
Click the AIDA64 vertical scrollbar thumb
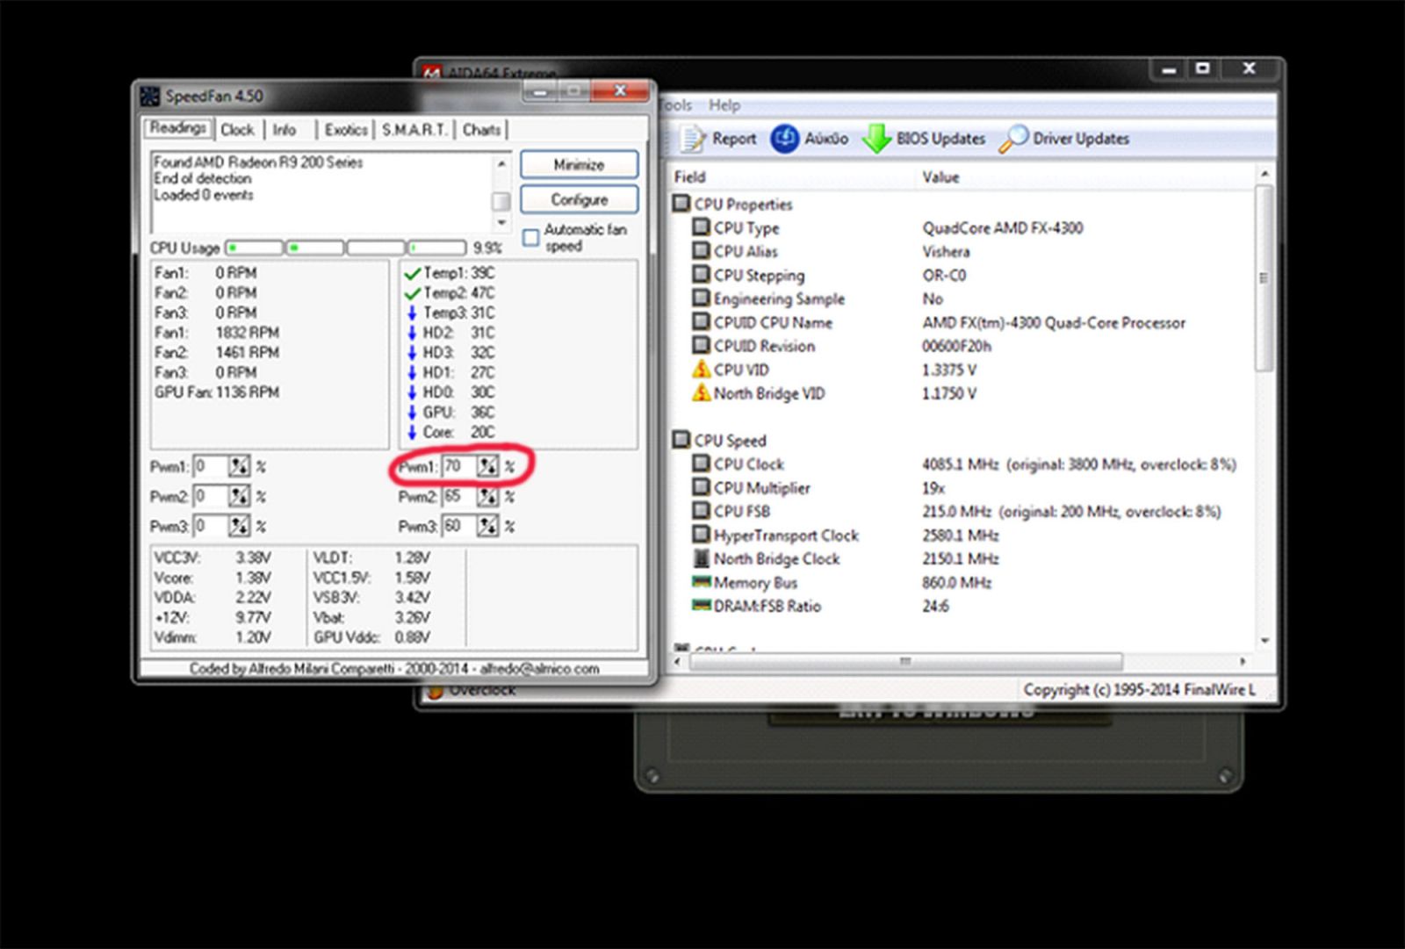[1264, 278]
